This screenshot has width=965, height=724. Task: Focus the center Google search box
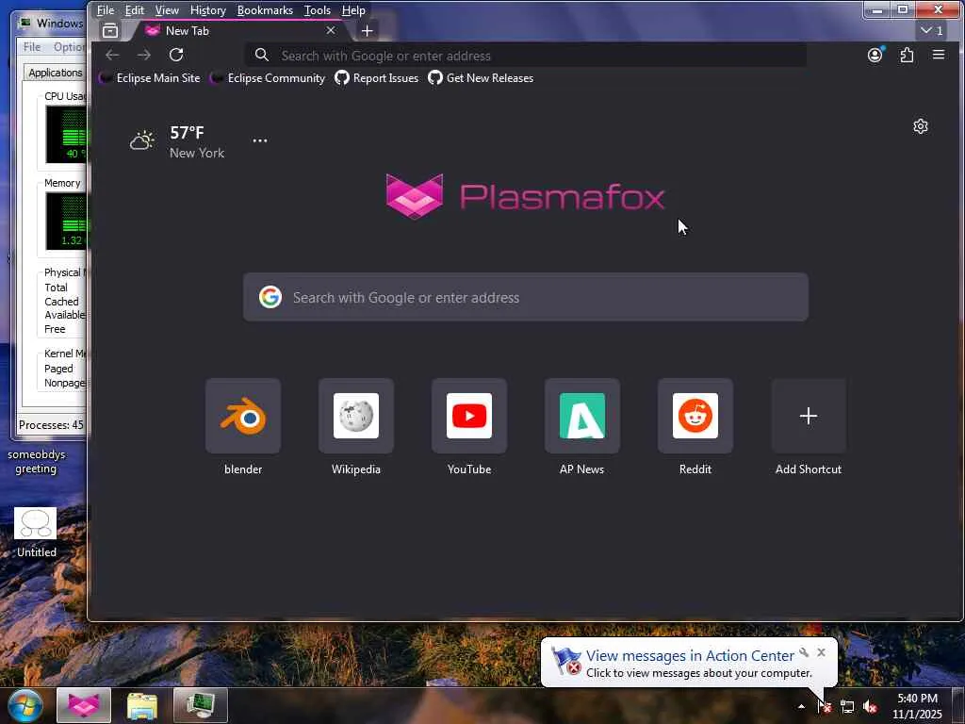click(526, 297)
